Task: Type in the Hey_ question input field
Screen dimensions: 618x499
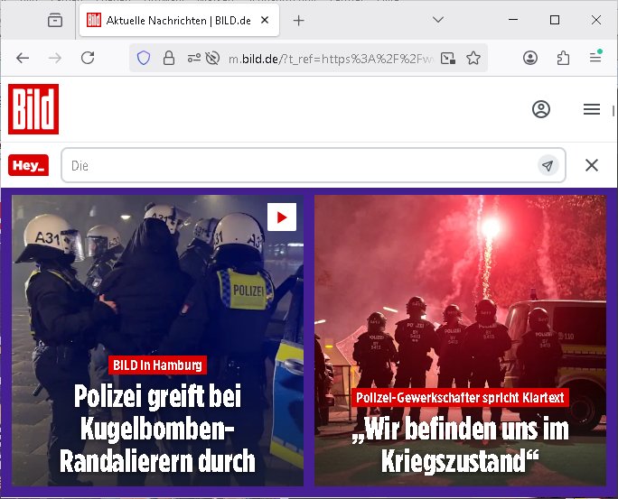Action: [298, 165]
